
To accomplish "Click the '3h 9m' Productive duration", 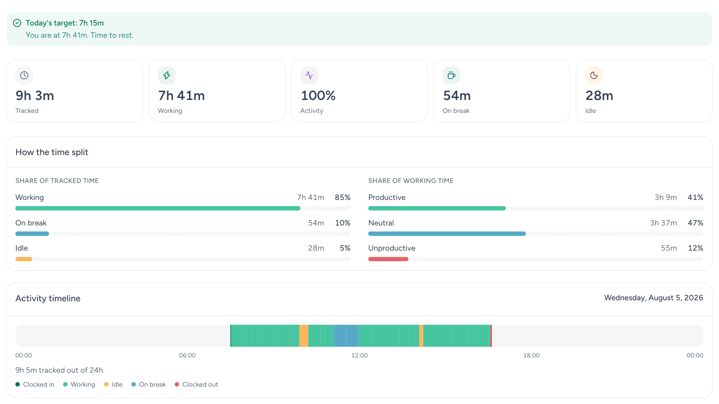I will point(666,197).
